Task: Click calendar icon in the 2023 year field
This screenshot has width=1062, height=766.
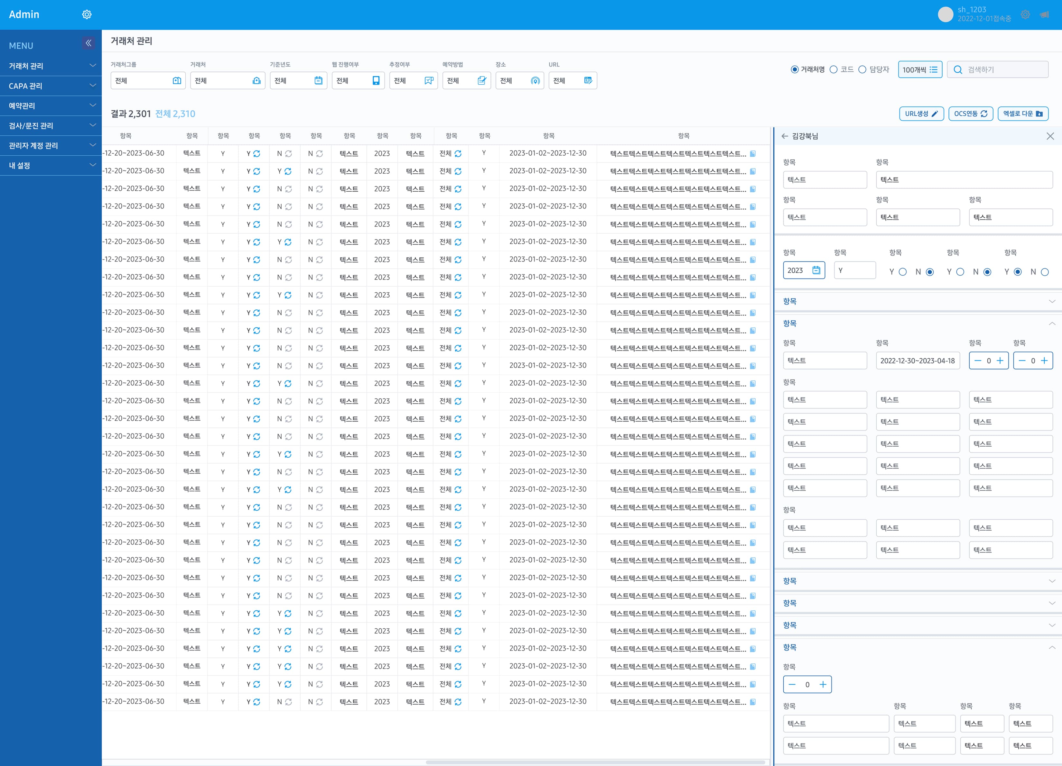Action: click(816, 270)
